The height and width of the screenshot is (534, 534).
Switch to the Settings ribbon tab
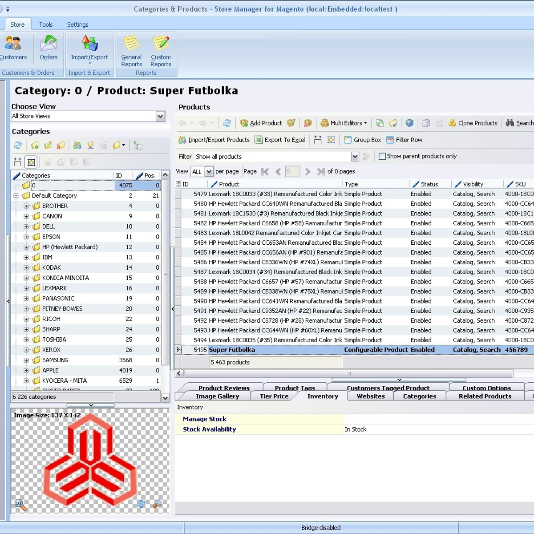pos(78,24)
